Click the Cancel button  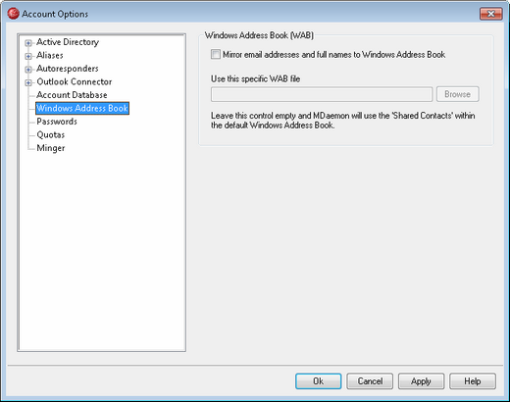370,381
